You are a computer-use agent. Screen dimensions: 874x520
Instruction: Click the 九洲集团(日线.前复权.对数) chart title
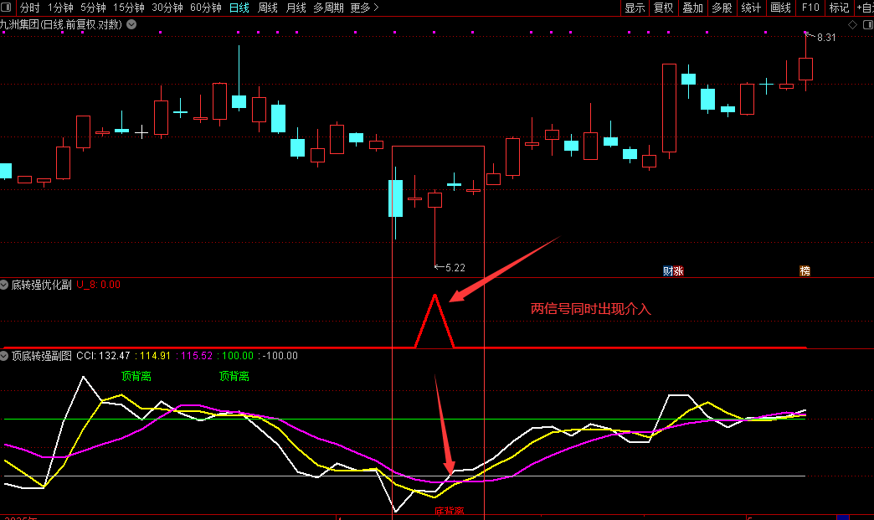[x=61, y=24]
